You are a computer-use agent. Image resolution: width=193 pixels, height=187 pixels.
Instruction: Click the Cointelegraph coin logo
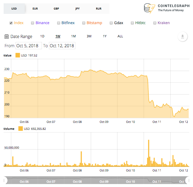[x=149, y=8]
